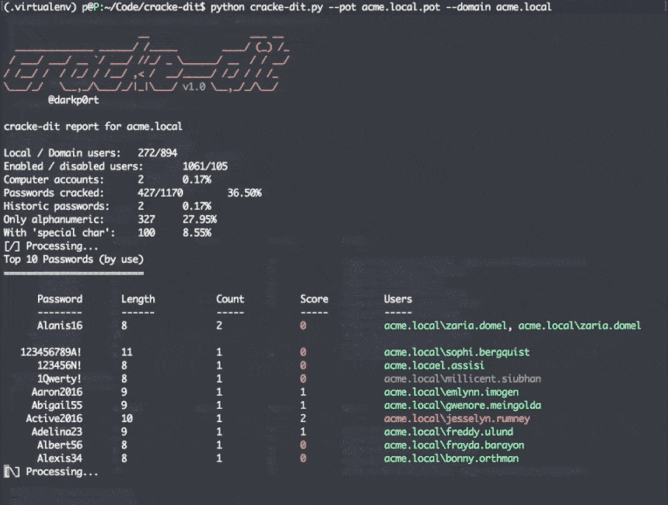Click user acme.local\freddy.ulund
This screenshot has width=669, height=505.
tap(449, 432)
